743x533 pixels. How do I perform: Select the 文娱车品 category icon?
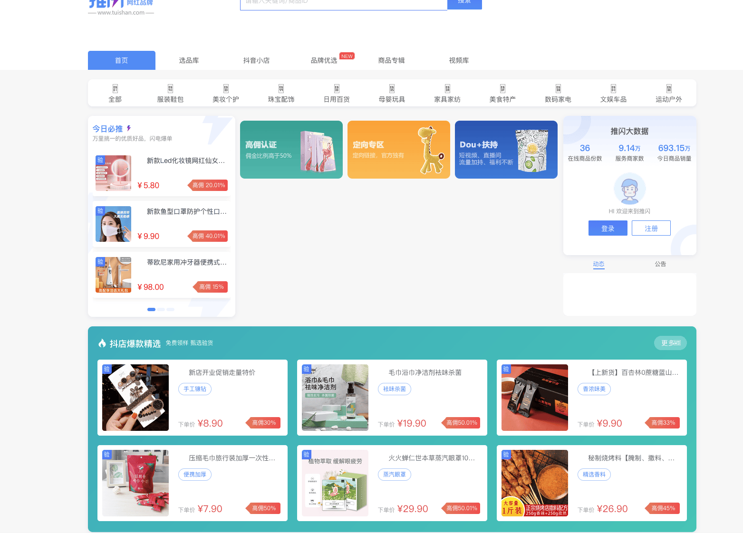[613, 88]
